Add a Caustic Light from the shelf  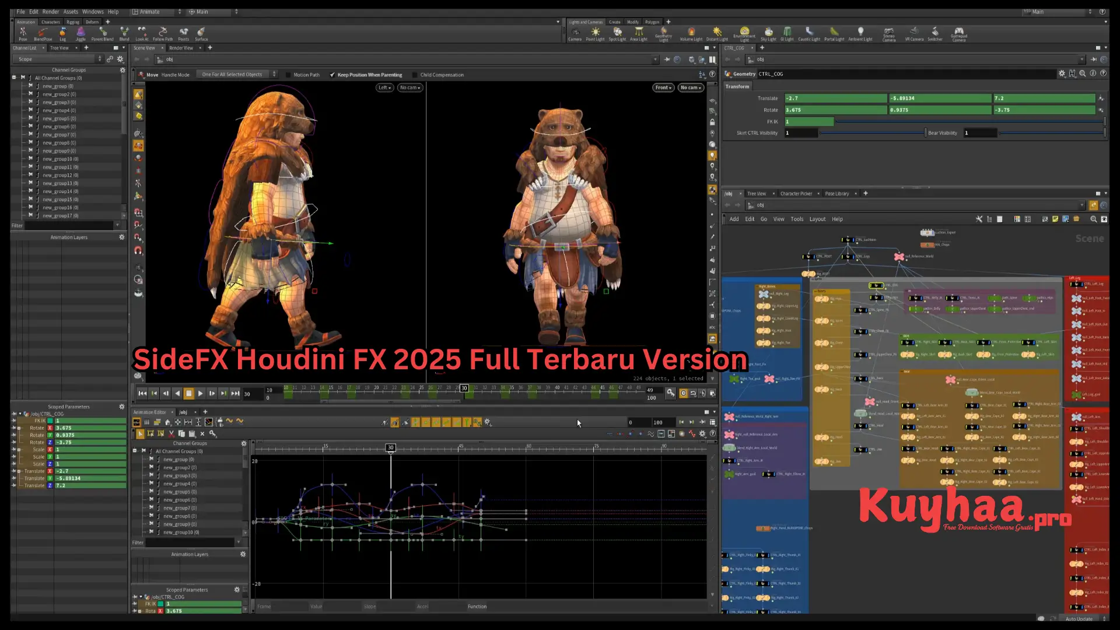[x=809, y=33]
